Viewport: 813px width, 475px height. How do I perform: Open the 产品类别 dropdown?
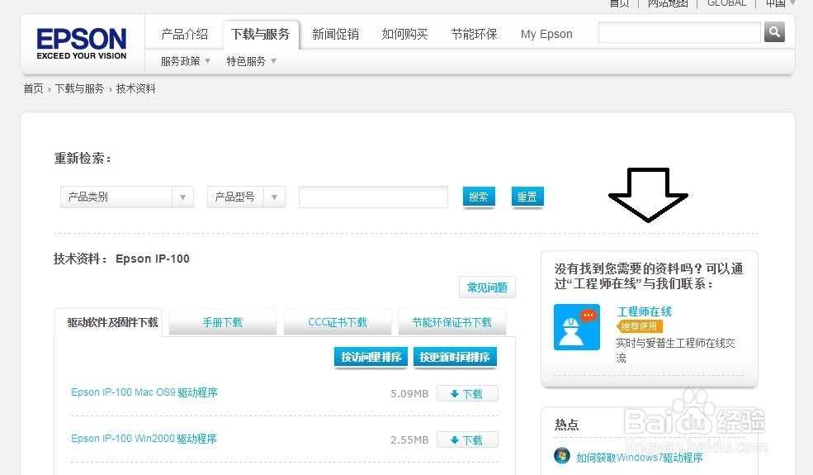click(x=127, y=197)
